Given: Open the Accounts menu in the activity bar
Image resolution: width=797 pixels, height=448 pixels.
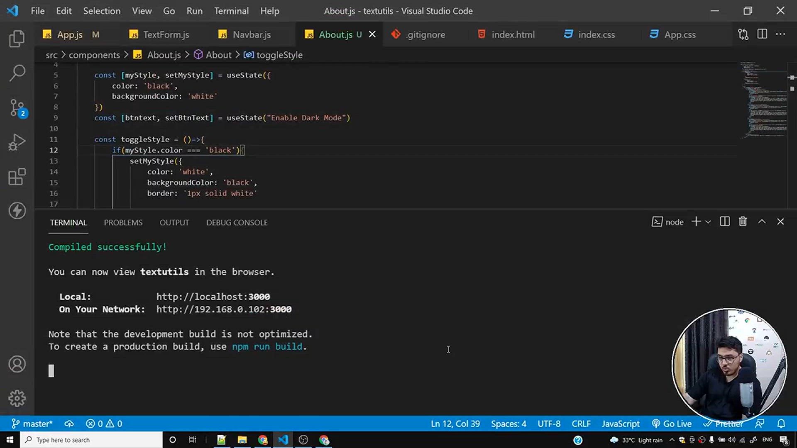Looking at the screenshot, I should pos(17,364).
